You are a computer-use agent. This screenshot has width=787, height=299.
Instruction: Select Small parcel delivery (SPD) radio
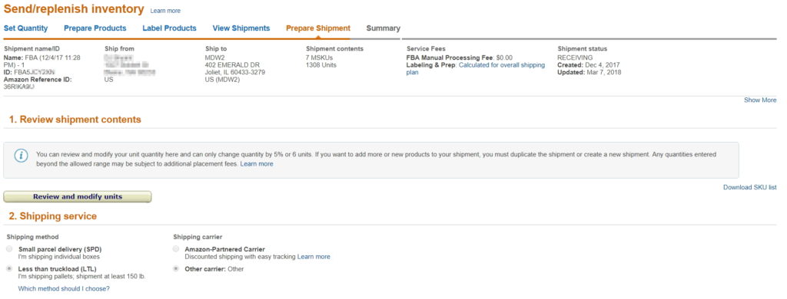[9, 249]
